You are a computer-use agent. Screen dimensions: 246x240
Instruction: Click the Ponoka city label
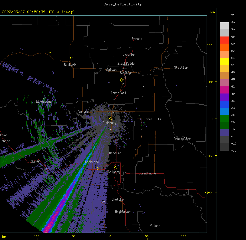tap(137, 39)
